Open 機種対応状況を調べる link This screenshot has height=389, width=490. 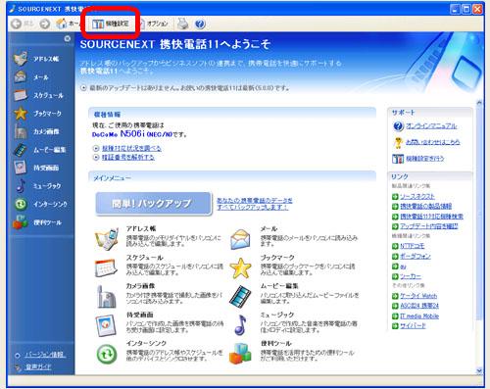[x=131, y=148]
